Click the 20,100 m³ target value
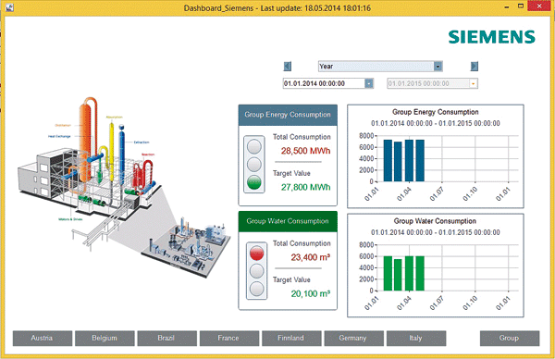The image size is (555, 359). [311, 293]
